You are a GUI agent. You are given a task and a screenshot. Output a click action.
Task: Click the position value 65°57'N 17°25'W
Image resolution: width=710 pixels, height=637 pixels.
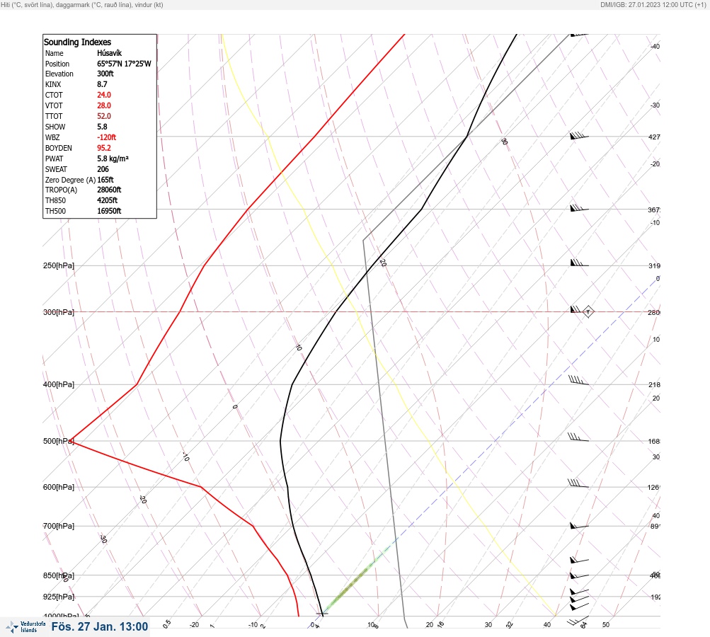tap(124, 64)
